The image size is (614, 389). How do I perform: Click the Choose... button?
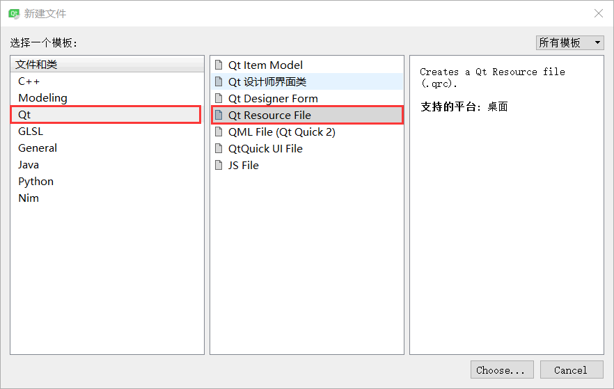[502, 370]
